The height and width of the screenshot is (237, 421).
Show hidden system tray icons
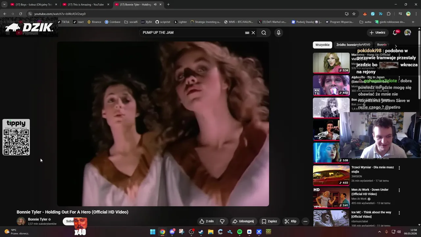pyautogui.click(x=379, y=232)
